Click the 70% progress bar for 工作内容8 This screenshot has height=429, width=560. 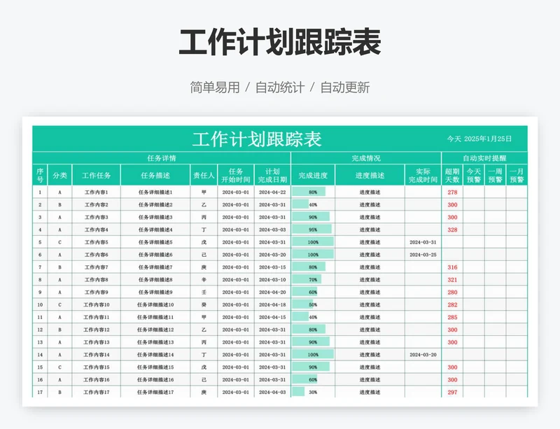point(307,280)
